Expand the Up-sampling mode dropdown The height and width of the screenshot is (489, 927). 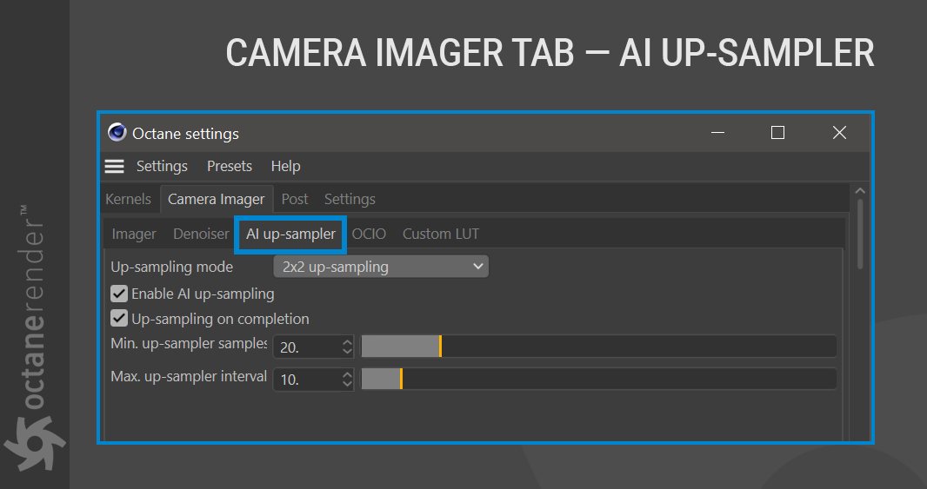click(381, 267)
